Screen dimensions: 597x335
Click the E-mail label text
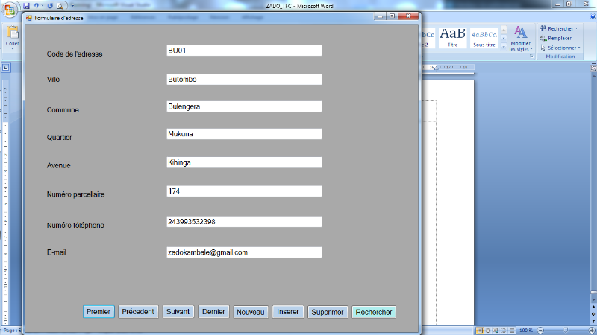coord(57,252)
